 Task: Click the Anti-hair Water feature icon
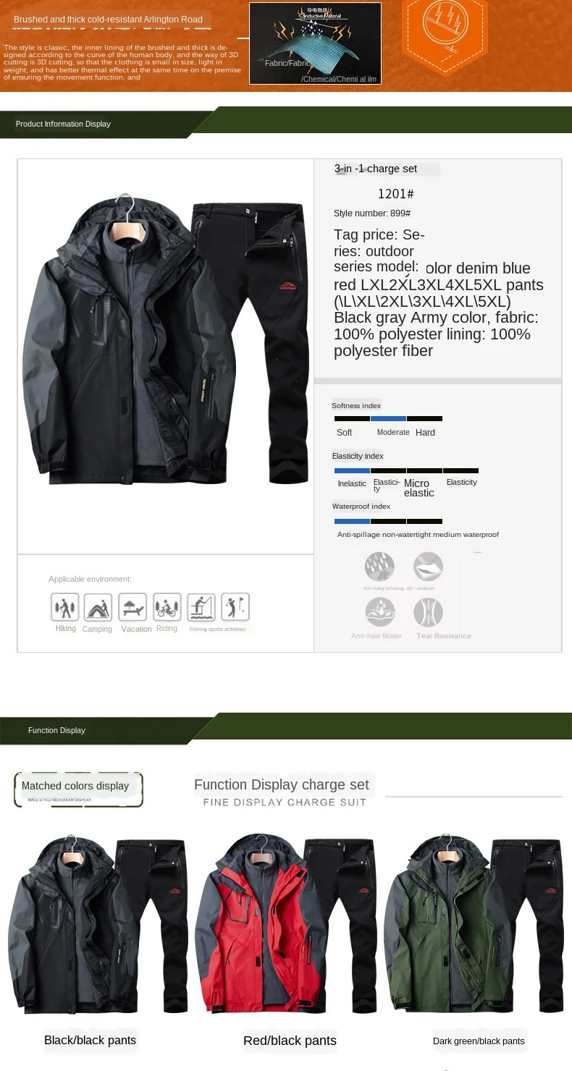click(x=380, y=613)
